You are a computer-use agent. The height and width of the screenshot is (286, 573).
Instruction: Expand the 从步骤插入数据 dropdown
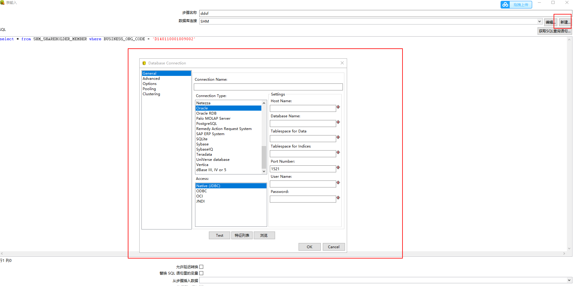[569, 280]
